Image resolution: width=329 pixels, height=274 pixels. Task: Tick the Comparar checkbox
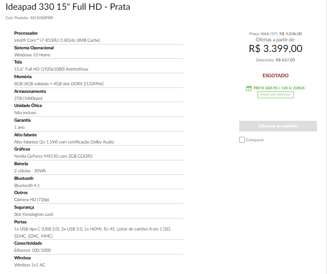242,139
